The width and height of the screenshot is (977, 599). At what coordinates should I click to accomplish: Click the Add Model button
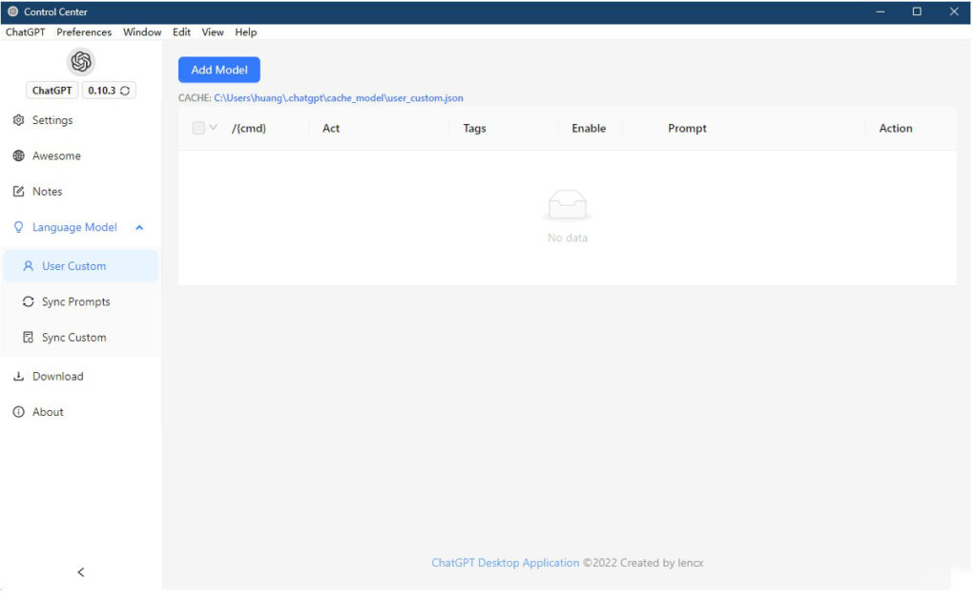(x=219, y=70)
